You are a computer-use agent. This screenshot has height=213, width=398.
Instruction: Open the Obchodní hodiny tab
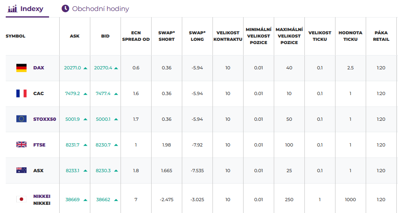click(x=100, y=9)
